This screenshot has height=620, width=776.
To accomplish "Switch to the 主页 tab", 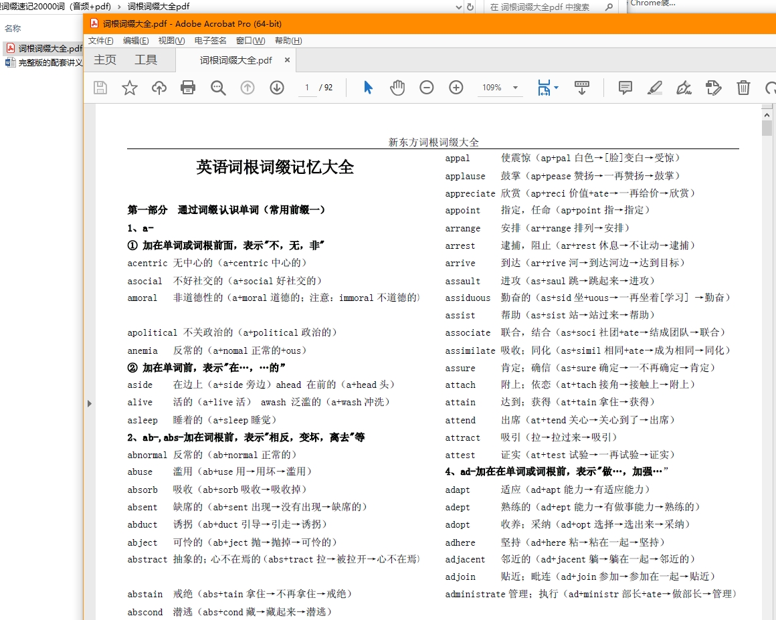I will 105,60.
